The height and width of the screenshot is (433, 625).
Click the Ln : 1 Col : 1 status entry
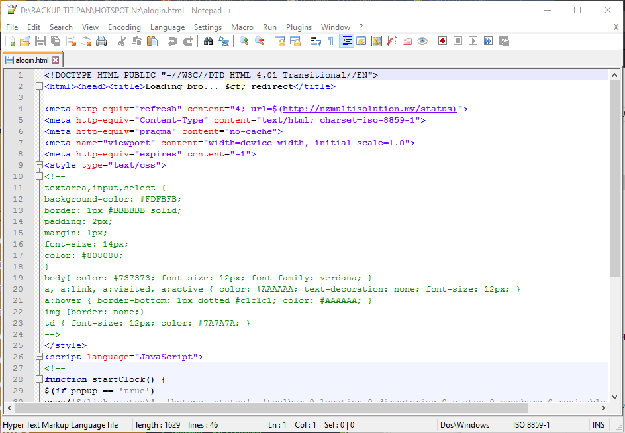click(x=292, y=425)
